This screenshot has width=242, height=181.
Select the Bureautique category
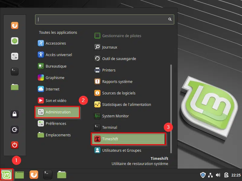click(58, 66)
